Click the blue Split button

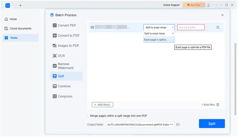(x=212, y=123)
